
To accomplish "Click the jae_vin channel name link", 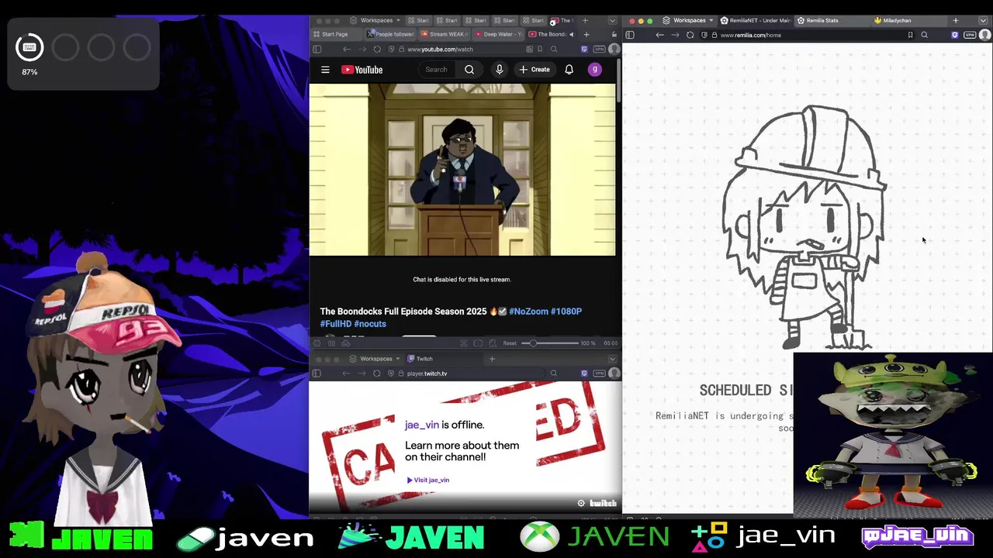I will coord(421,425).
